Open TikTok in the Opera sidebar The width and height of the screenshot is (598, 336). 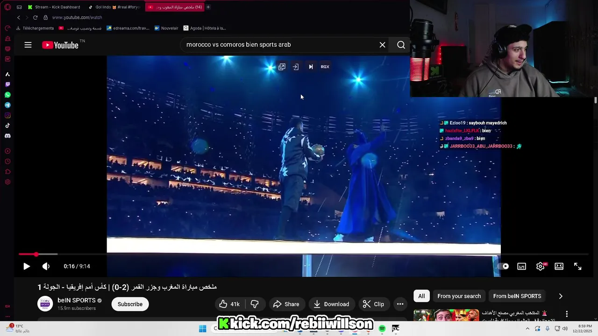(x=7, y=126)
